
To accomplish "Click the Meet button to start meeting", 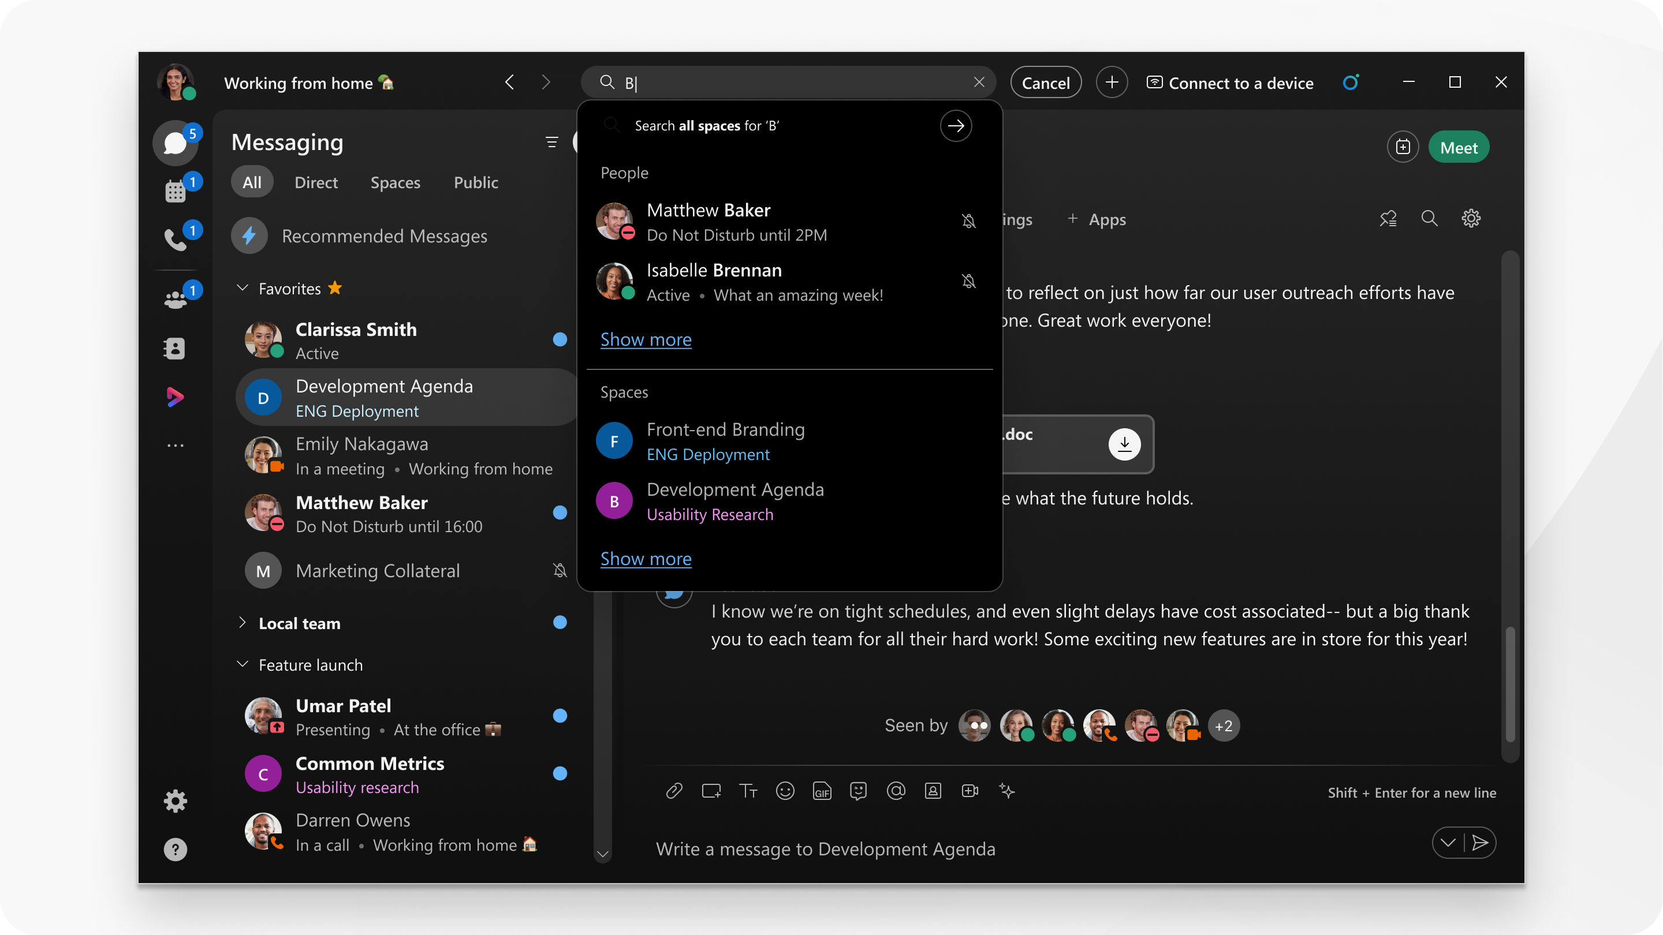I will click(1459, 146).
